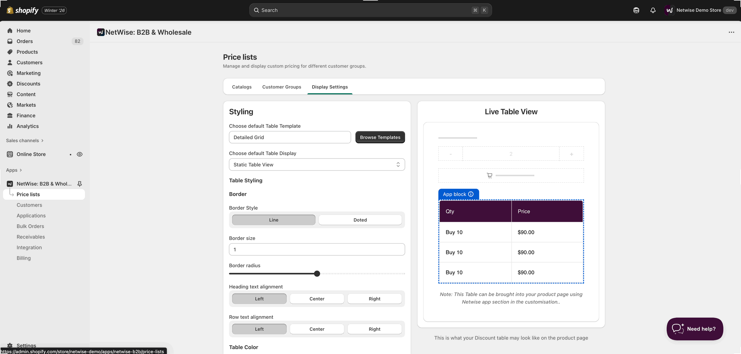
Task: Set row text alignment to Right
Action: (x=375, y=329)
